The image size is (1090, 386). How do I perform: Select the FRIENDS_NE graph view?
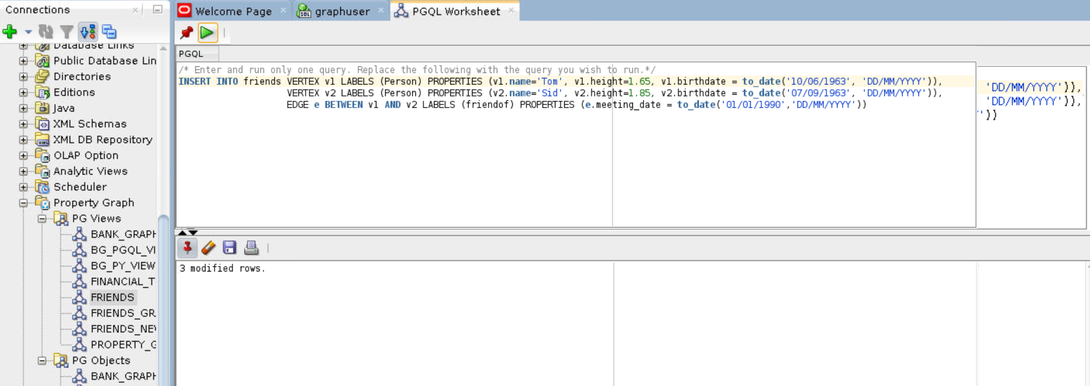click(123, 329)
